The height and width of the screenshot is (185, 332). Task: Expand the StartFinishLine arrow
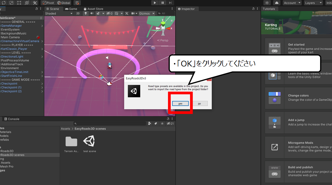(42, 76)
